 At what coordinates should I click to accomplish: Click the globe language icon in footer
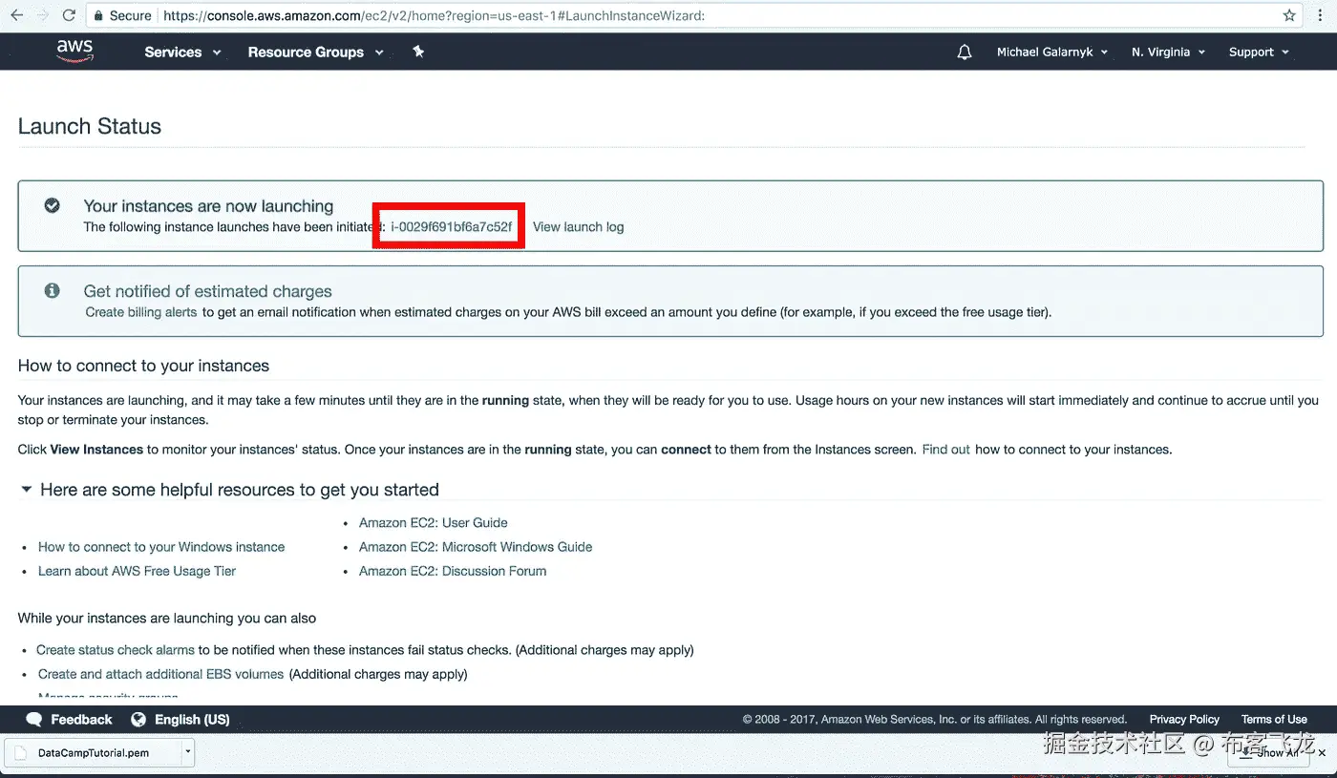click(x=138, y=720)
